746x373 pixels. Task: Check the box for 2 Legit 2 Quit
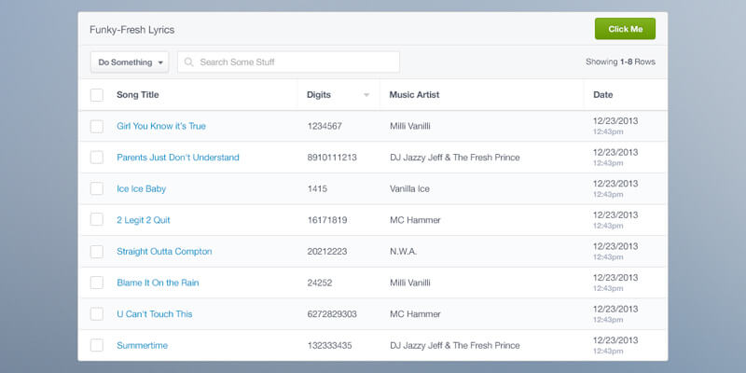97,220
